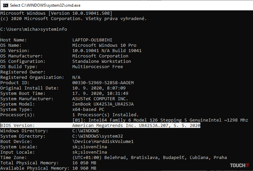Click the System Locale value 'sk;slovenčina'
This screenshot has width=253, height=171.
(x=90, y=147)
